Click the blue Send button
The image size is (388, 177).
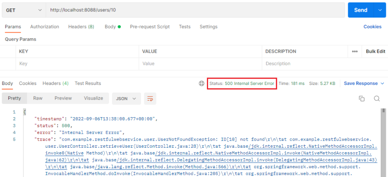coord(361,10)
